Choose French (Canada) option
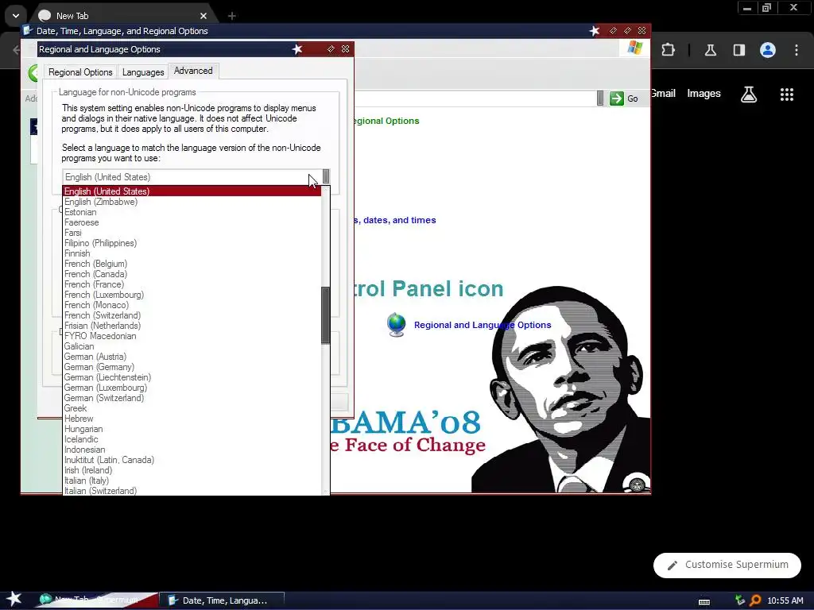 pyautogui.click(x=192, y=274)
